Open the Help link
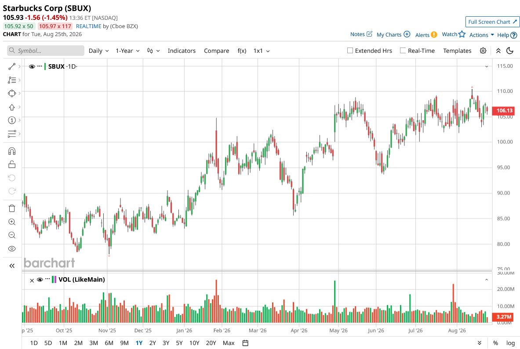Image resolution: width=520 pixels, height=349 pixels. point(507,35)
